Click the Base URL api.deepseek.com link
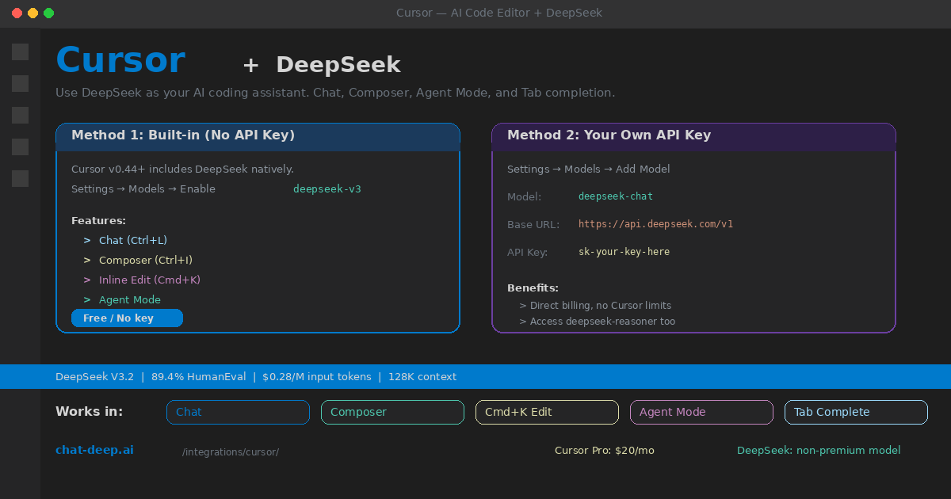This screenshot has width=951, height=499. point(655,223)
